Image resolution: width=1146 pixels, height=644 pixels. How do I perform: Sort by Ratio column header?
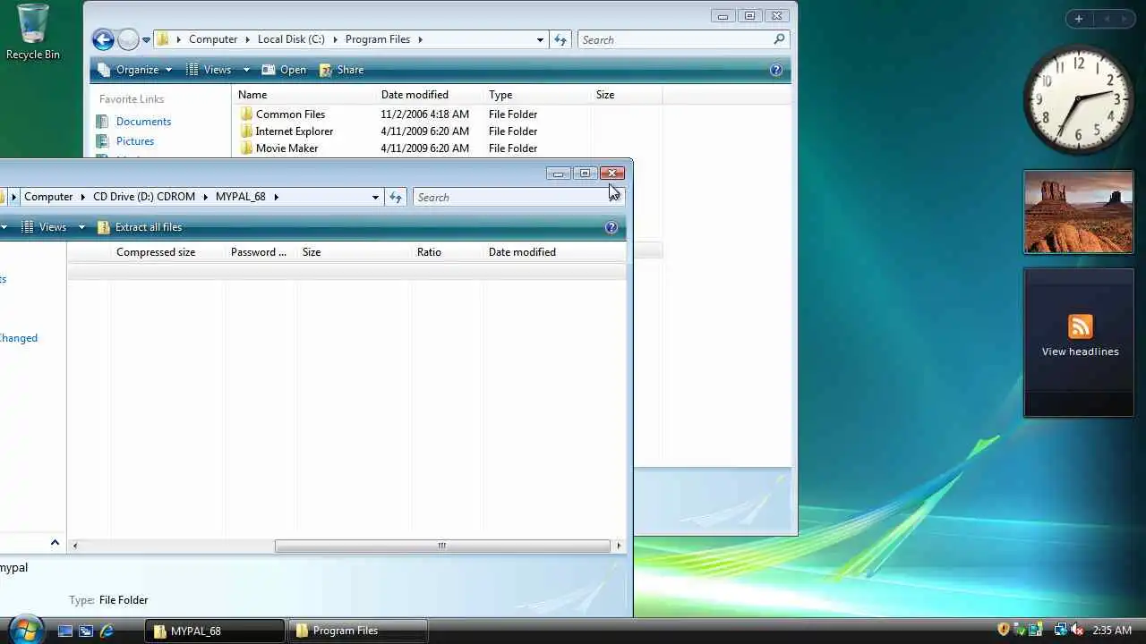tap(447, 252)
